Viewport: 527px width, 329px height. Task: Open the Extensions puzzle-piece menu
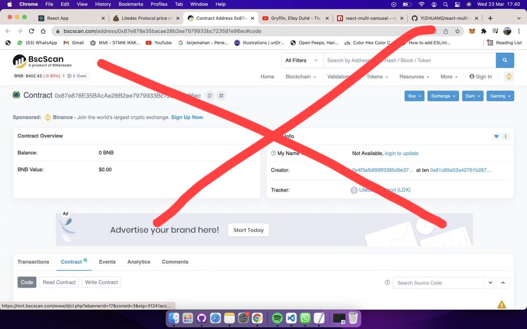[x=484, y=31]
